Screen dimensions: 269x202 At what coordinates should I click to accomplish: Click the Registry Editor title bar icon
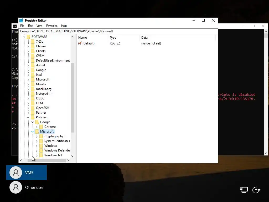tap(22, 21)
